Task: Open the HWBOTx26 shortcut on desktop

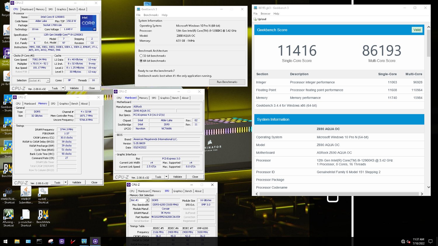Action: (8, 195)
